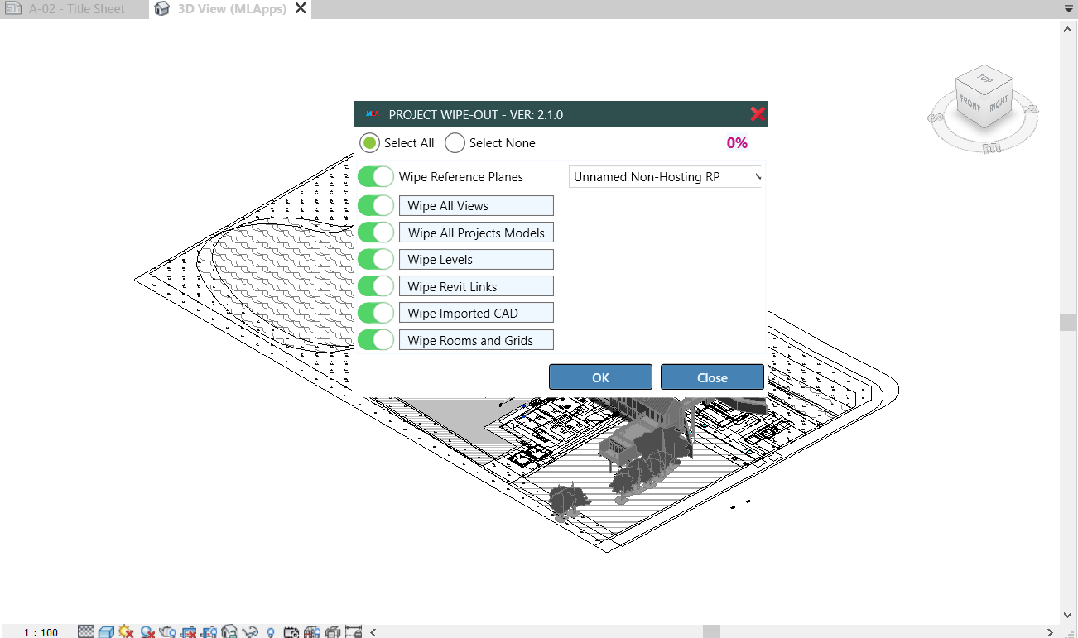
Task: Click the horizontal scrollbar left arrow
Action: coord(373,632)
